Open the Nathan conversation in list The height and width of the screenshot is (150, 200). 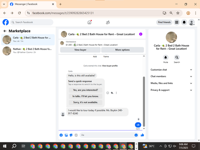pyautogui.click(x=28, y=51)
